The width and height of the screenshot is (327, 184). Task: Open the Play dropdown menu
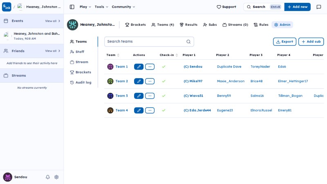click(x=85, y=7)
